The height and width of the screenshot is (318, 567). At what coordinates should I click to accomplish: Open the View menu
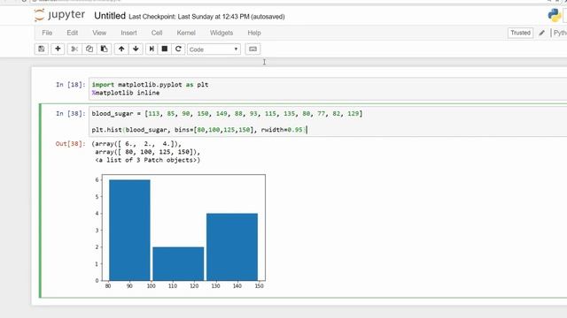tap(99, 33)
